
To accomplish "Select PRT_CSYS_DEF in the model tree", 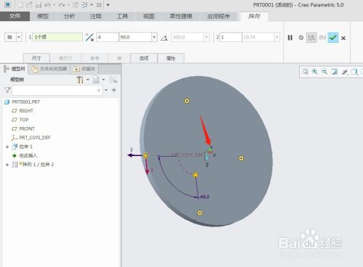I will click(x=35, y=138).
